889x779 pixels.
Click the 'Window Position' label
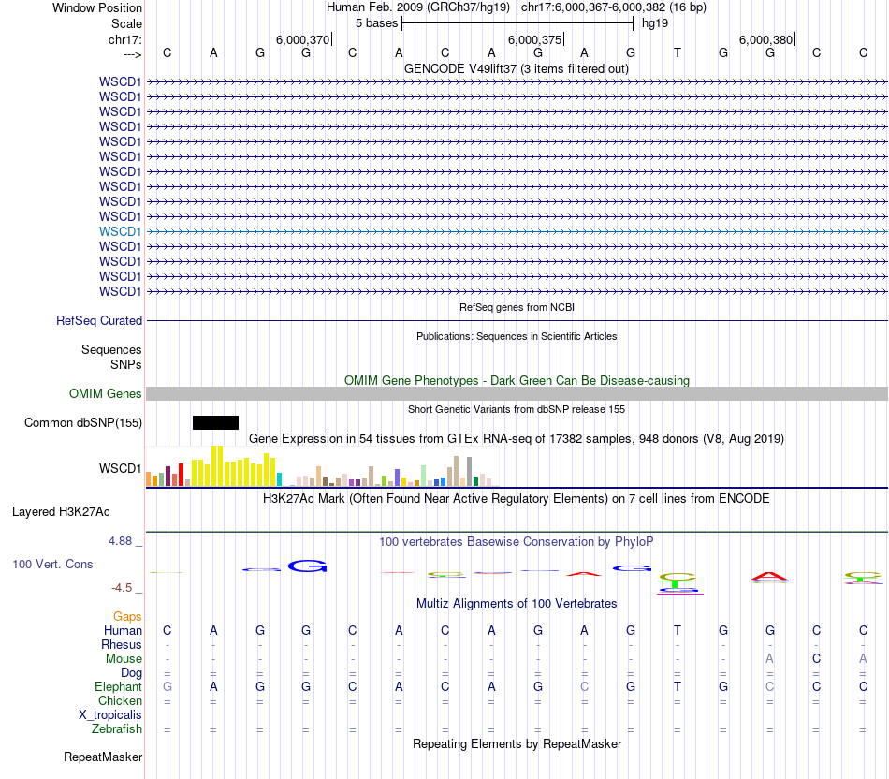tap(97, 7)
